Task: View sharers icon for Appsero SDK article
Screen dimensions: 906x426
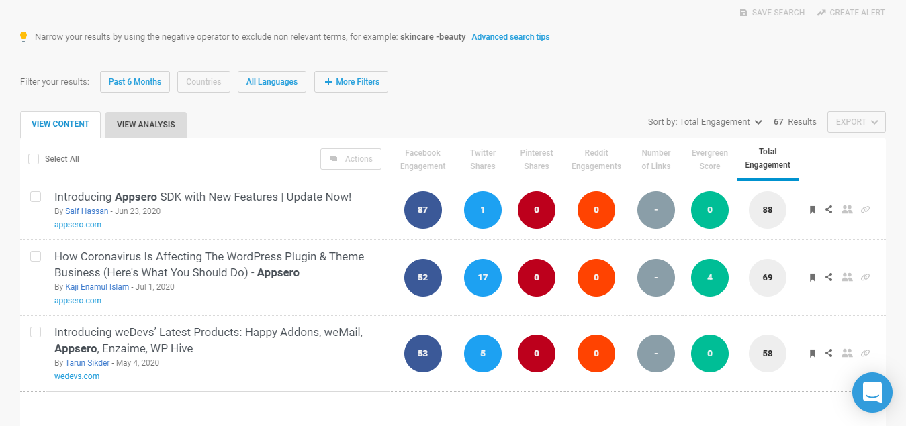Action: 847,210
